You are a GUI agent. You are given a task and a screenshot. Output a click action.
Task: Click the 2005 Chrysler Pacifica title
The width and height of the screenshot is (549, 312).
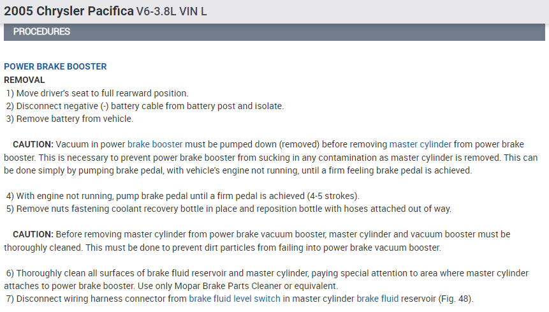coord(68,11)
